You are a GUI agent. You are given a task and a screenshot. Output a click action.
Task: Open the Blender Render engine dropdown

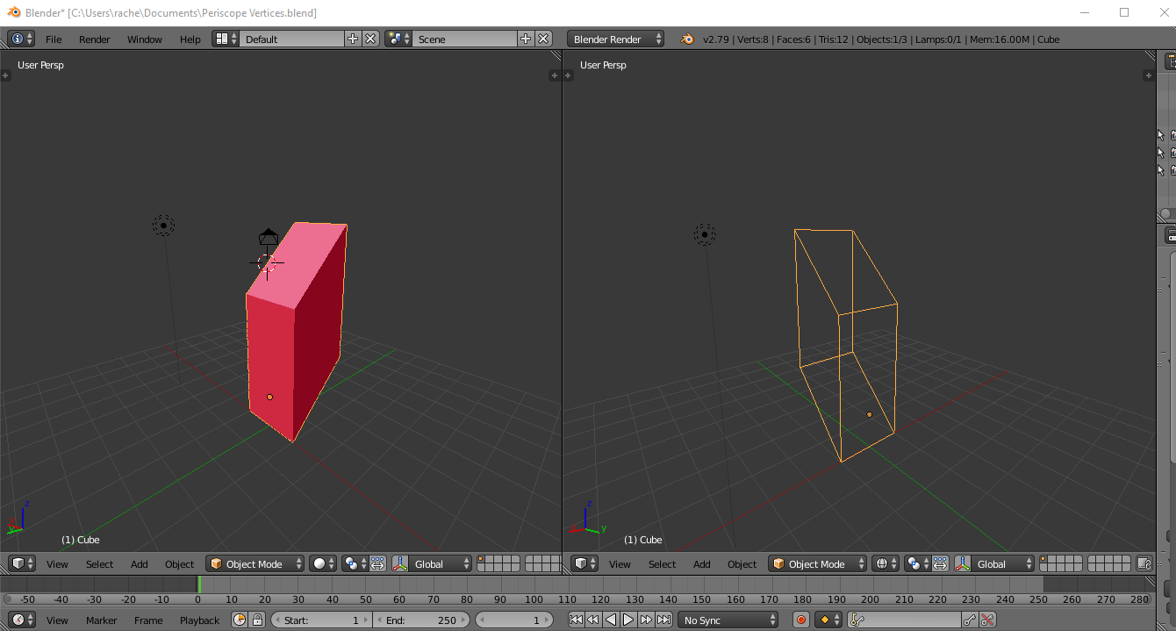coord(615,39)
